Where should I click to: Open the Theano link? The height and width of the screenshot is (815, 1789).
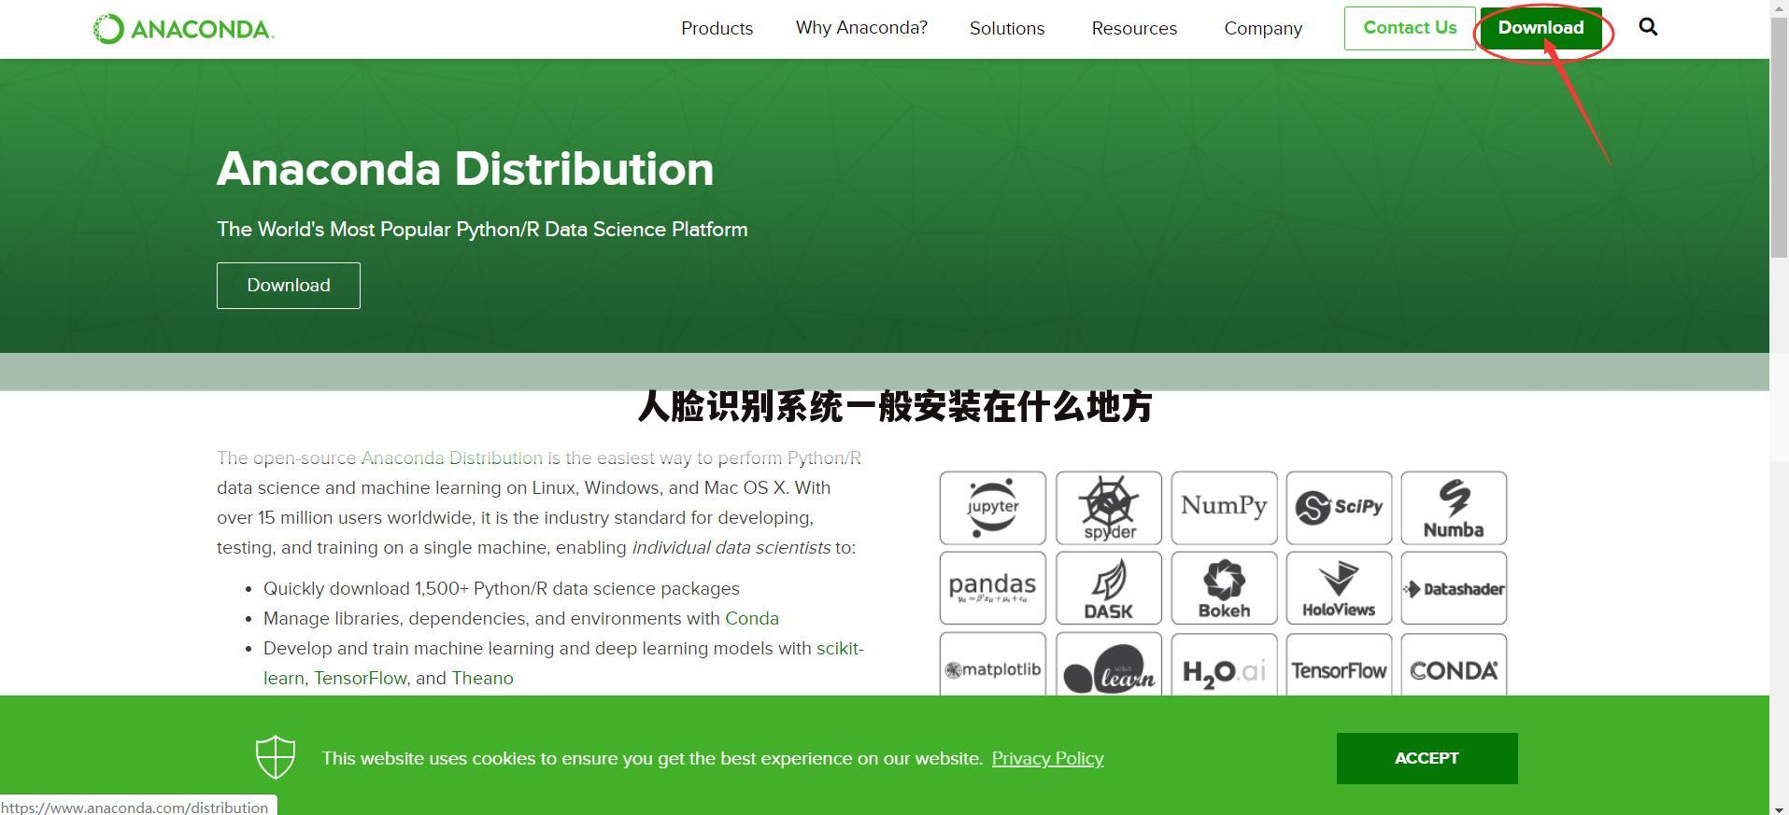(x=482, y=678)
